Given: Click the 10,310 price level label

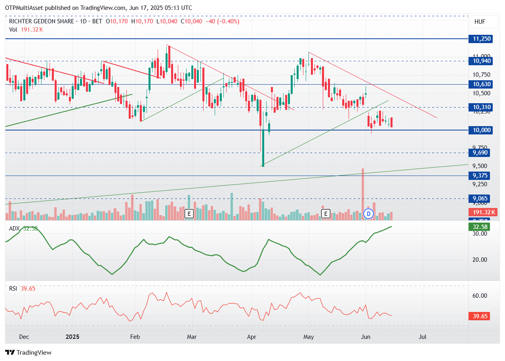Looking at the screenshot, I should click(x=480, y=107).
